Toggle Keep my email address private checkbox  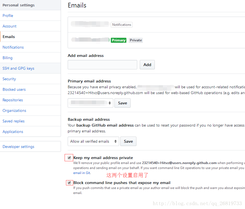(69, 158)
